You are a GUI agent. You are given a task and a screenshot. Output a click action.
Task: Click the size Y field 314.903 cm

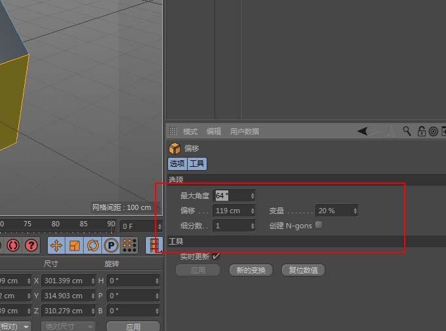pyautogui.click(x=68, y=296)
